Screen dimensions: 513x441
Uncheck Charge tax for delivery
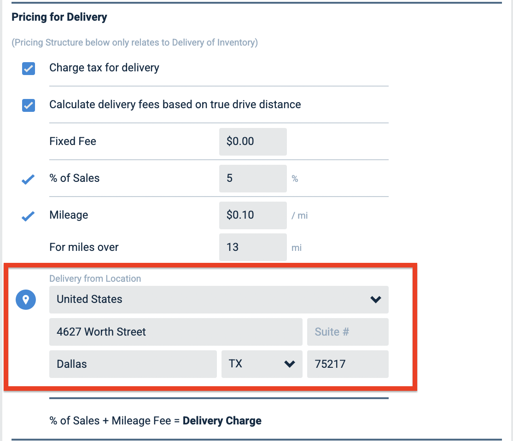[x=29, y=69]
